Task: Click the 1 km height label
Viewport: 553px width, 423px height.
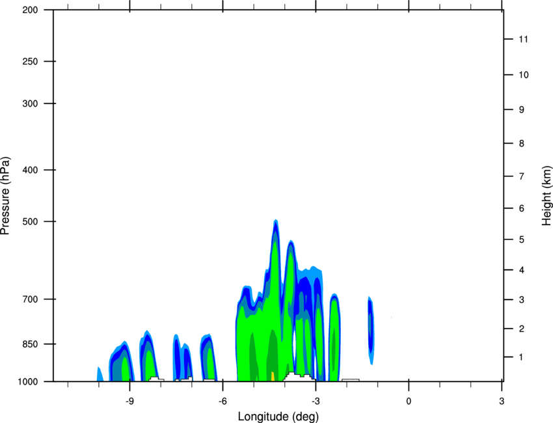Action: 521,357
